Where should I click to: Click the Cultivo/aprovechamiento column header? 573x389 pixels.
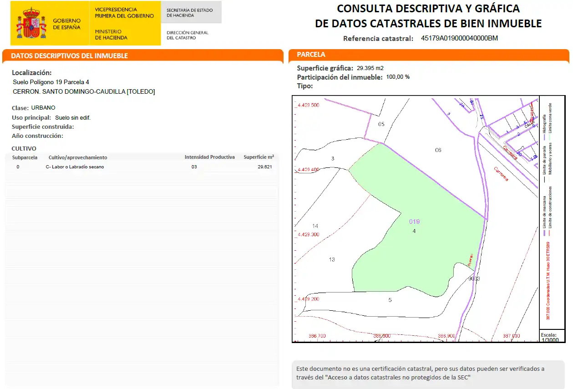pos(78,157)
